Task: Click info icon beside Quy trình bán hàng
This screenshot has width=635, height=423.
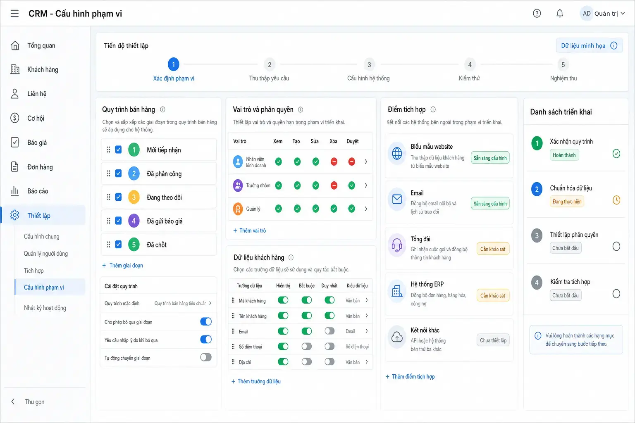Action: pyautogui.click(x=162, y=109)
